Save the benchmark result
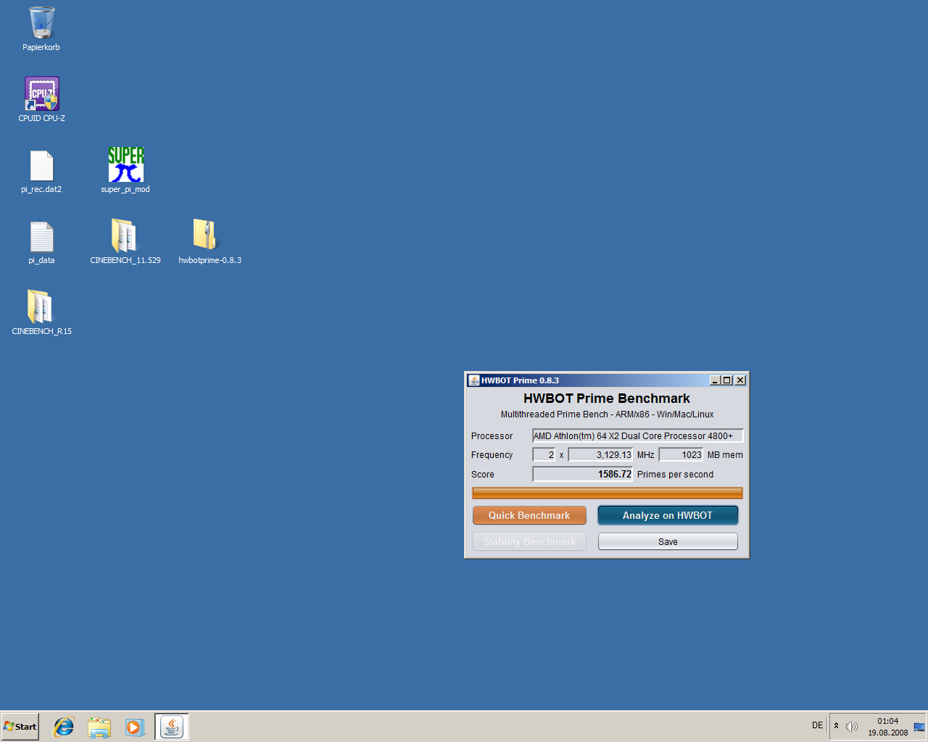 [x=668, y=541]
